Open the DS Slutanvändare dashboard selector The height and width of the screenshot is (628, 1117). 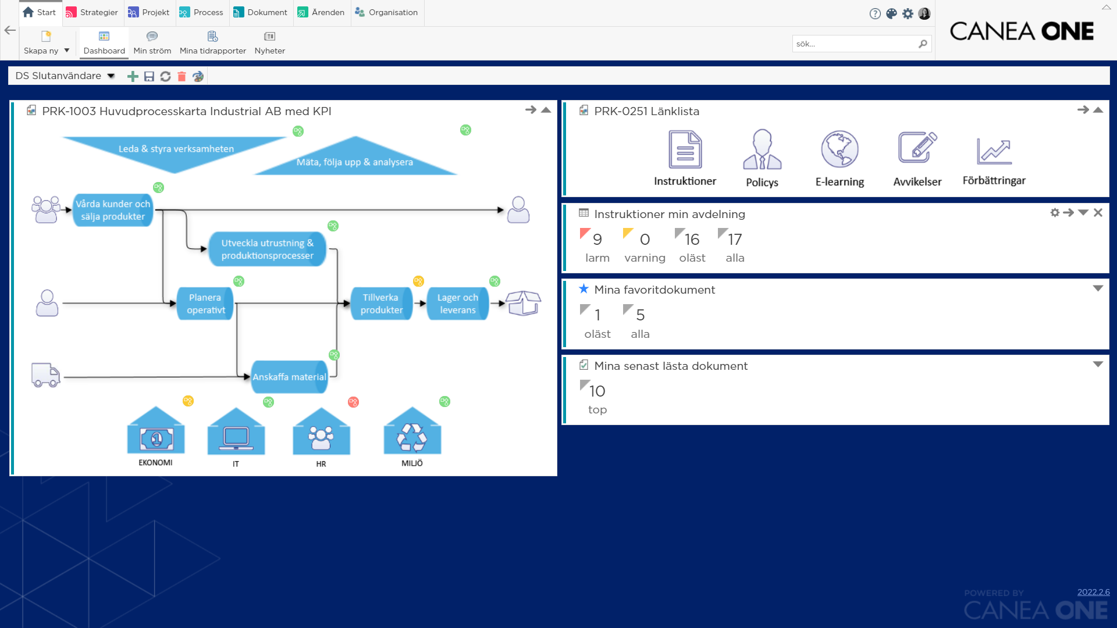[x=64, y=75]
